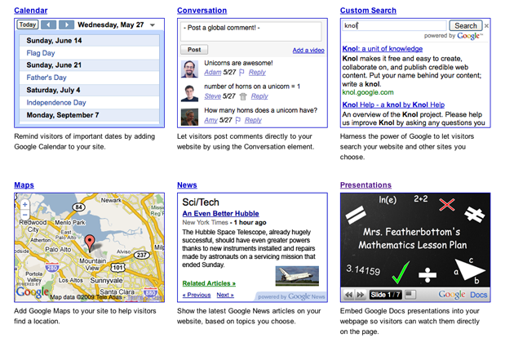Open the Flag Day event
This screenshot has width=514, height=347.
(x=41, y=53)
